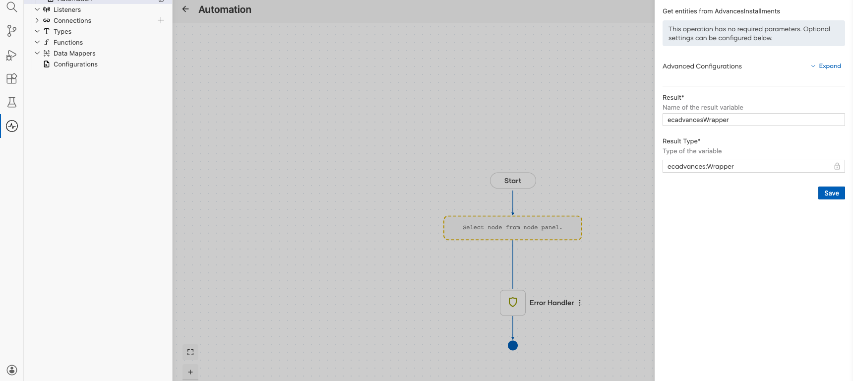
Task: Open the Extensions icon
Action: point(12,78)
